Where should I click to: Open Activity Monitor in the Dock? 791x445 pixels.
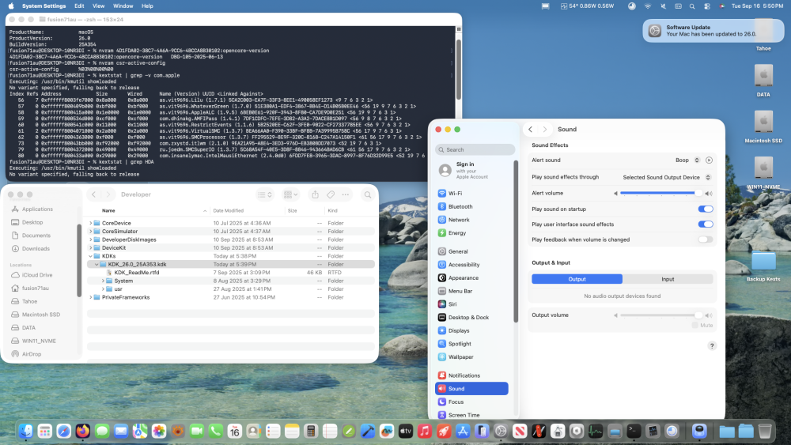point(596,431)
